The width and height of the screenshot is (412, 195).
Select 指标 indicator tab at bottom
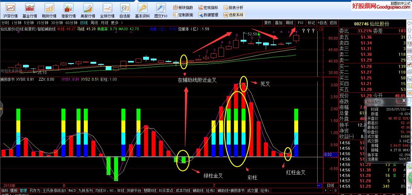pos(5,190)
